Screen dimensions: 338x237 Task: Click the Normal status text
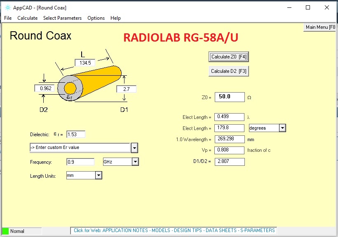(17, 231)
